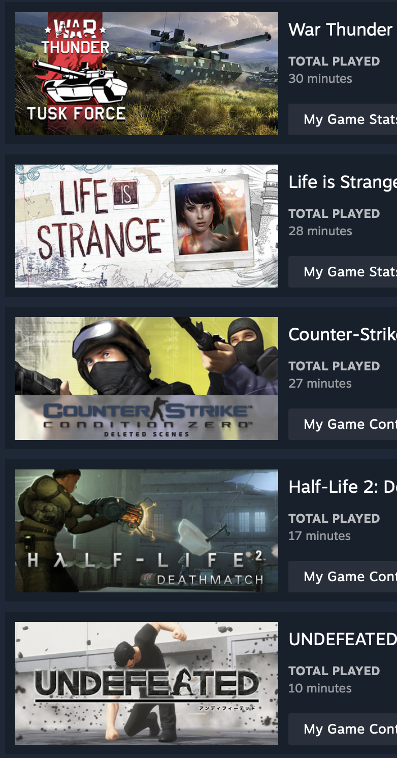Click the UNDEFEATED logo text in banner
Image resolution: width=397 pixels, height=758 pixels.
click(146, 683)
